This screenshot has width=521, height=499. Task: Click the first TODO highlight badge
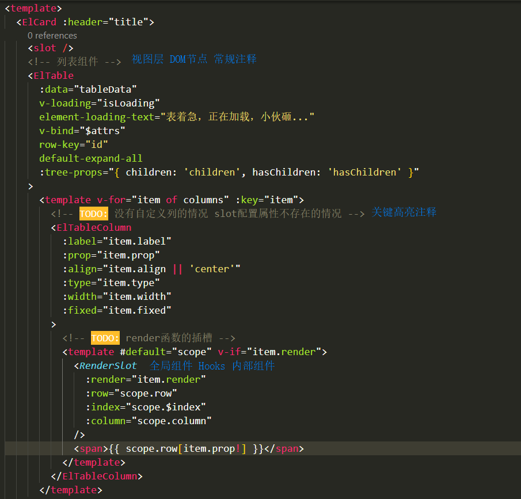(94, 214)
